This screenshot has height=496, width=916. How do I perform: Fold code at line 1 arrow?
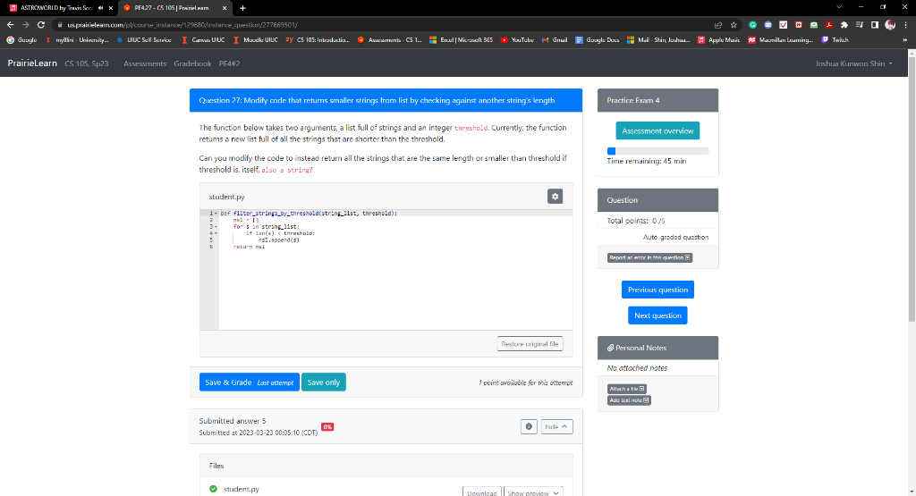216,214
